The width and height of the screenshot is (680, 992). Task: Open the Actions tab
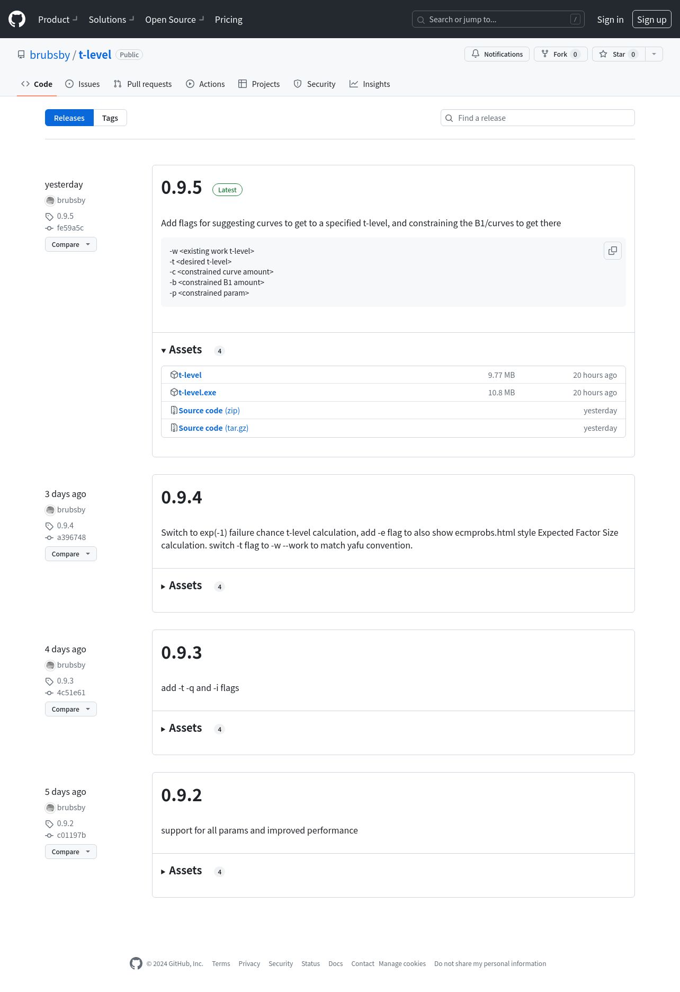coord(205,84)
